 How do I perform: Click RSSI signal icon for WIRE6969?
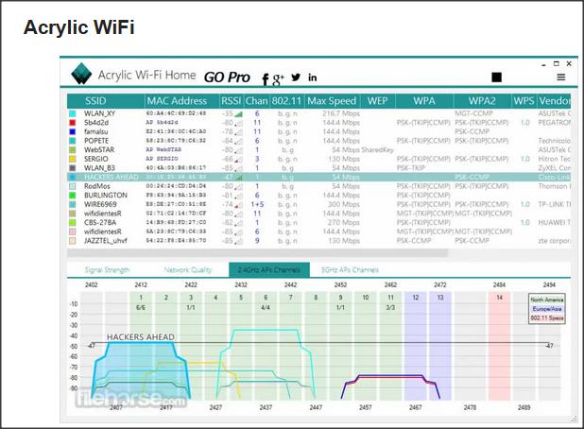pos(238,205)
